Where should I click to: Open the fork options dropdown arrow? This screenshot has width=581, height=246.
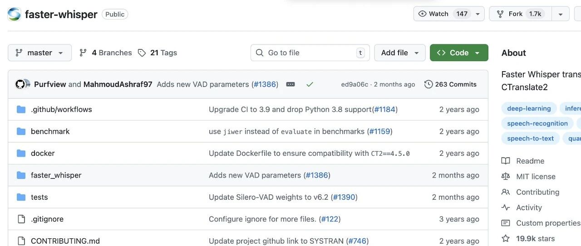pyautogui.click(x=561, y=14)
